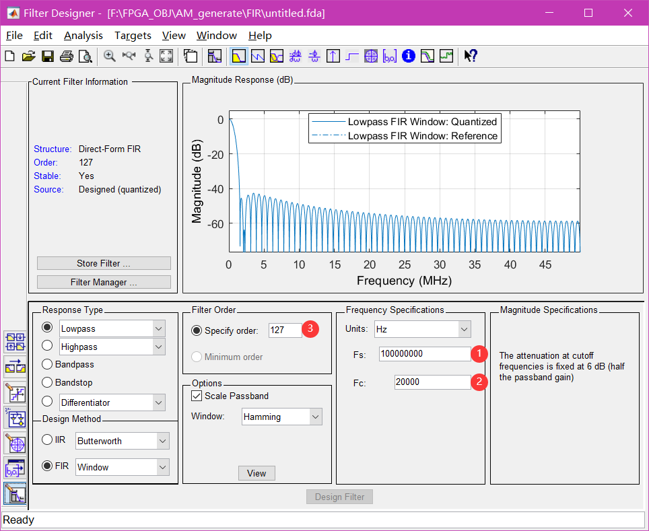
Task: Open the Window menu
Action: [x=217, y=36]
